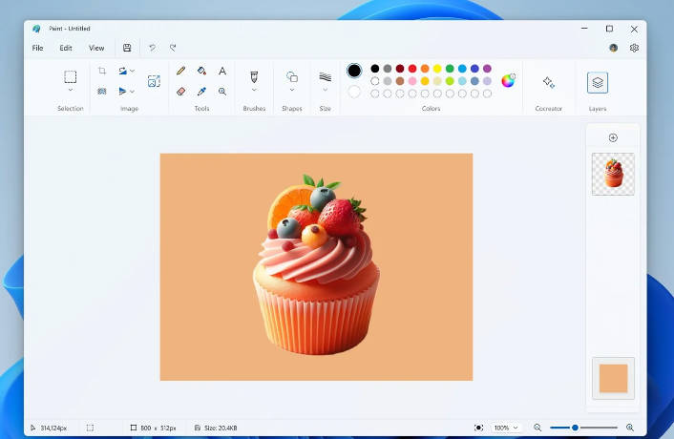
Task: Select the Magnifier tool
Action: [x=222, y=91]
